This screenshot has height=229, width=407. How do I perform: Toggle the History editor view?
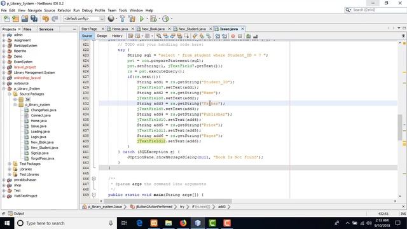(117, 36)
